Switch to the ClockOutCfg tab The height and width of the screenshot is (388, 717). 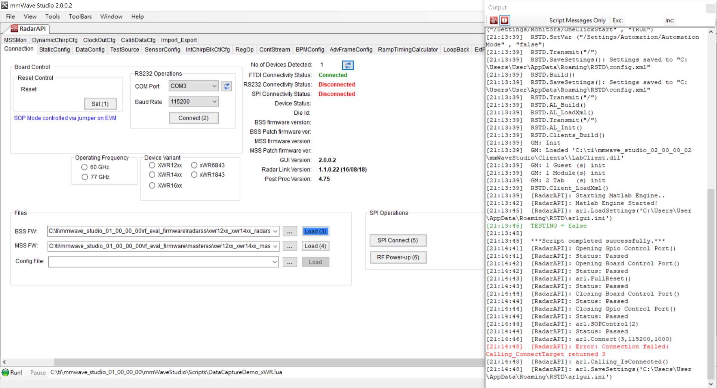click(x=99, y=40)
